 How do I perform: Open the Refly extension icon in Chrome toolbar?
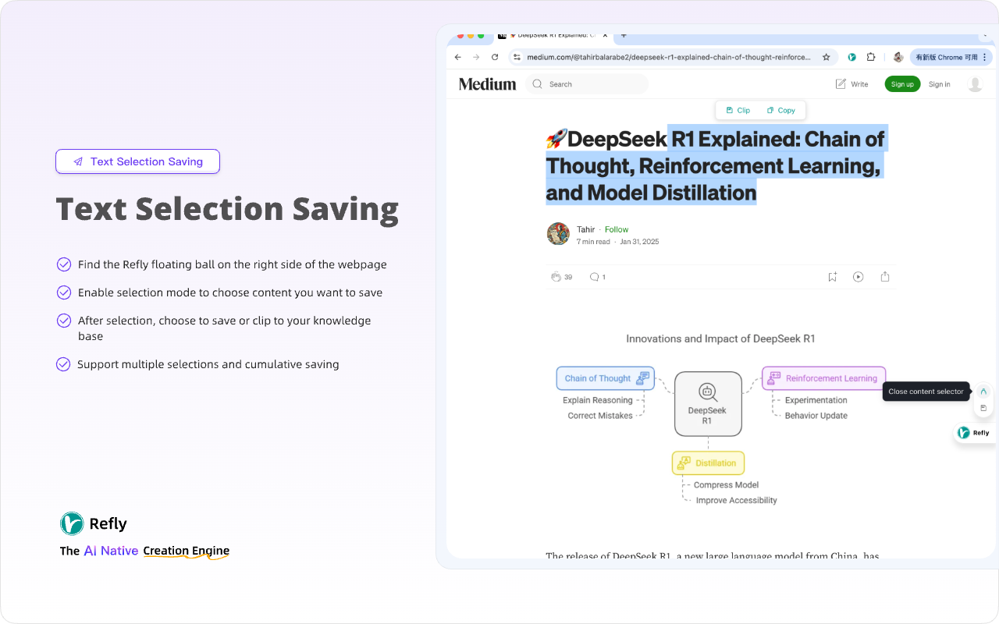(x=852, y=57)
